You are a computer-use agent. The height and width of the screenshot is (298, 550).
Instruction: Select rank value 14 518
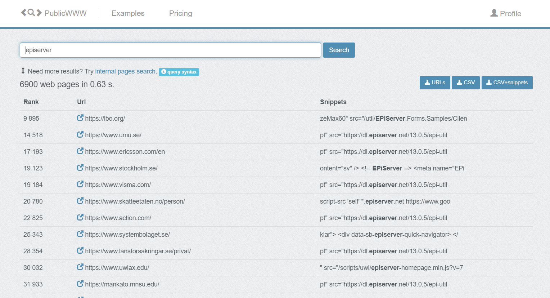click(x=33, y=135)
